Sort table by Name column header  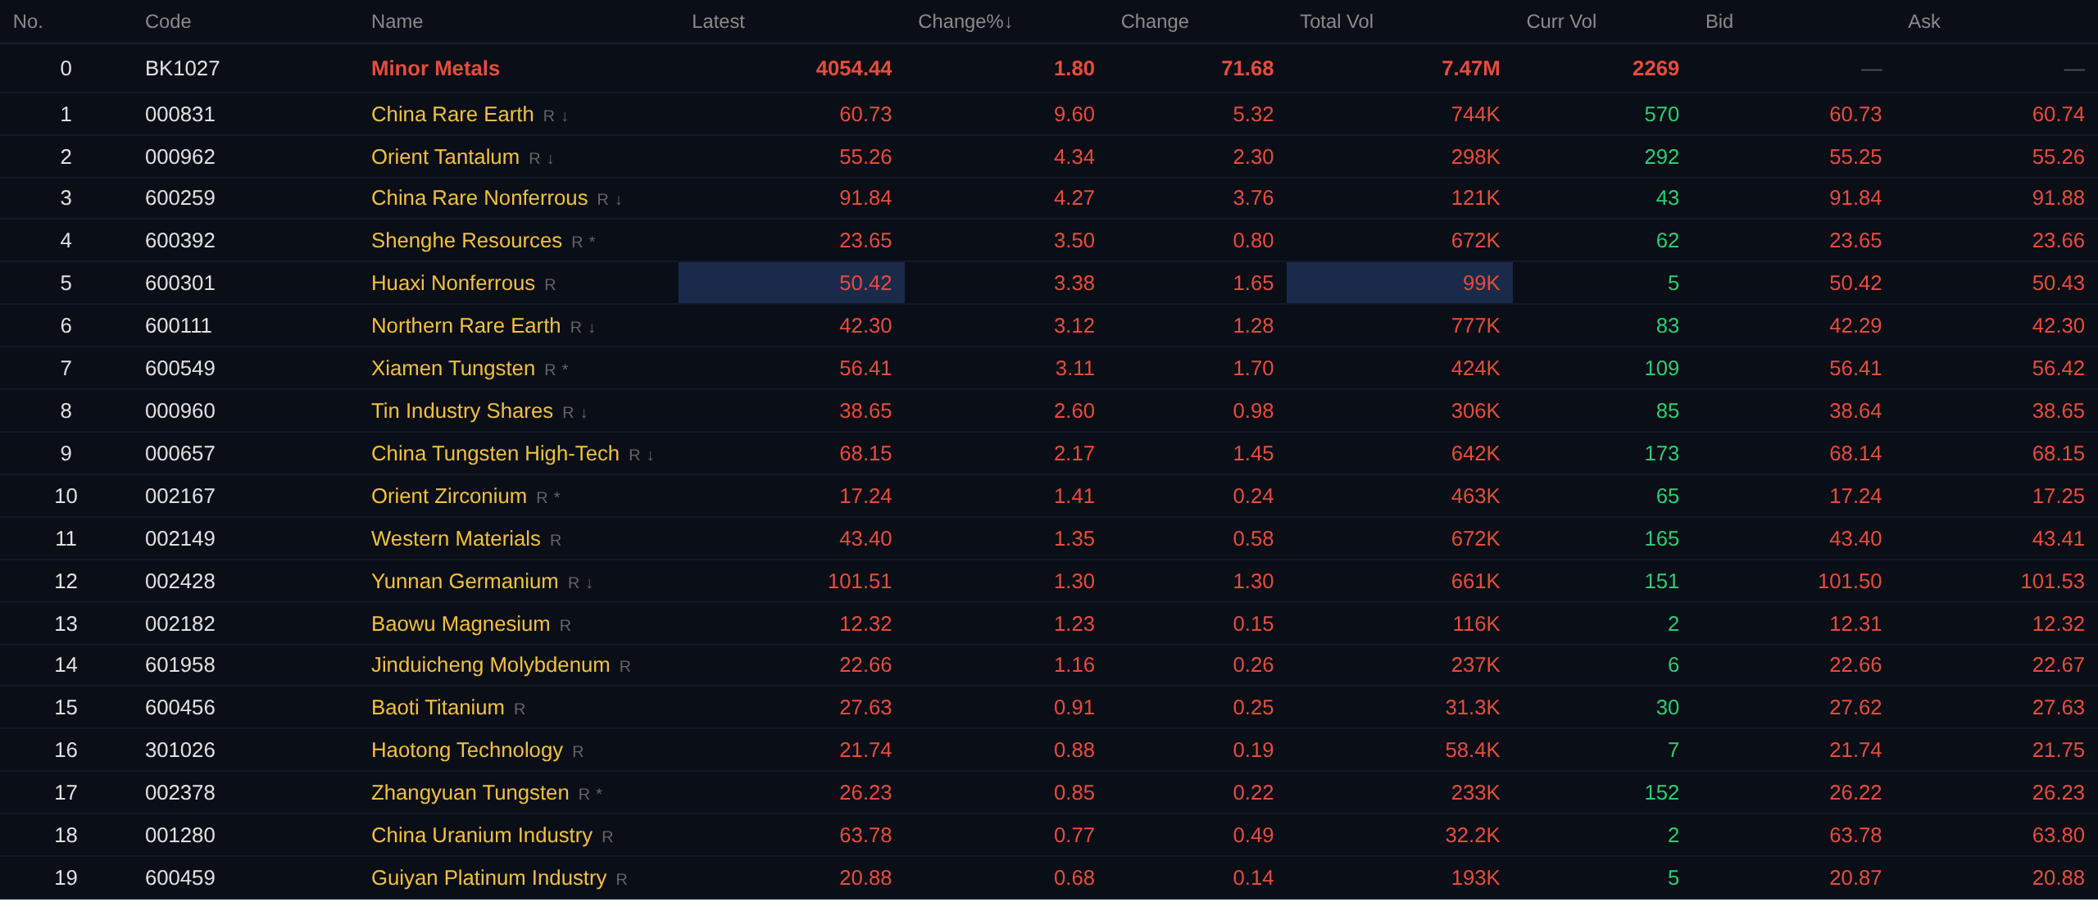[x=397, y=22]
